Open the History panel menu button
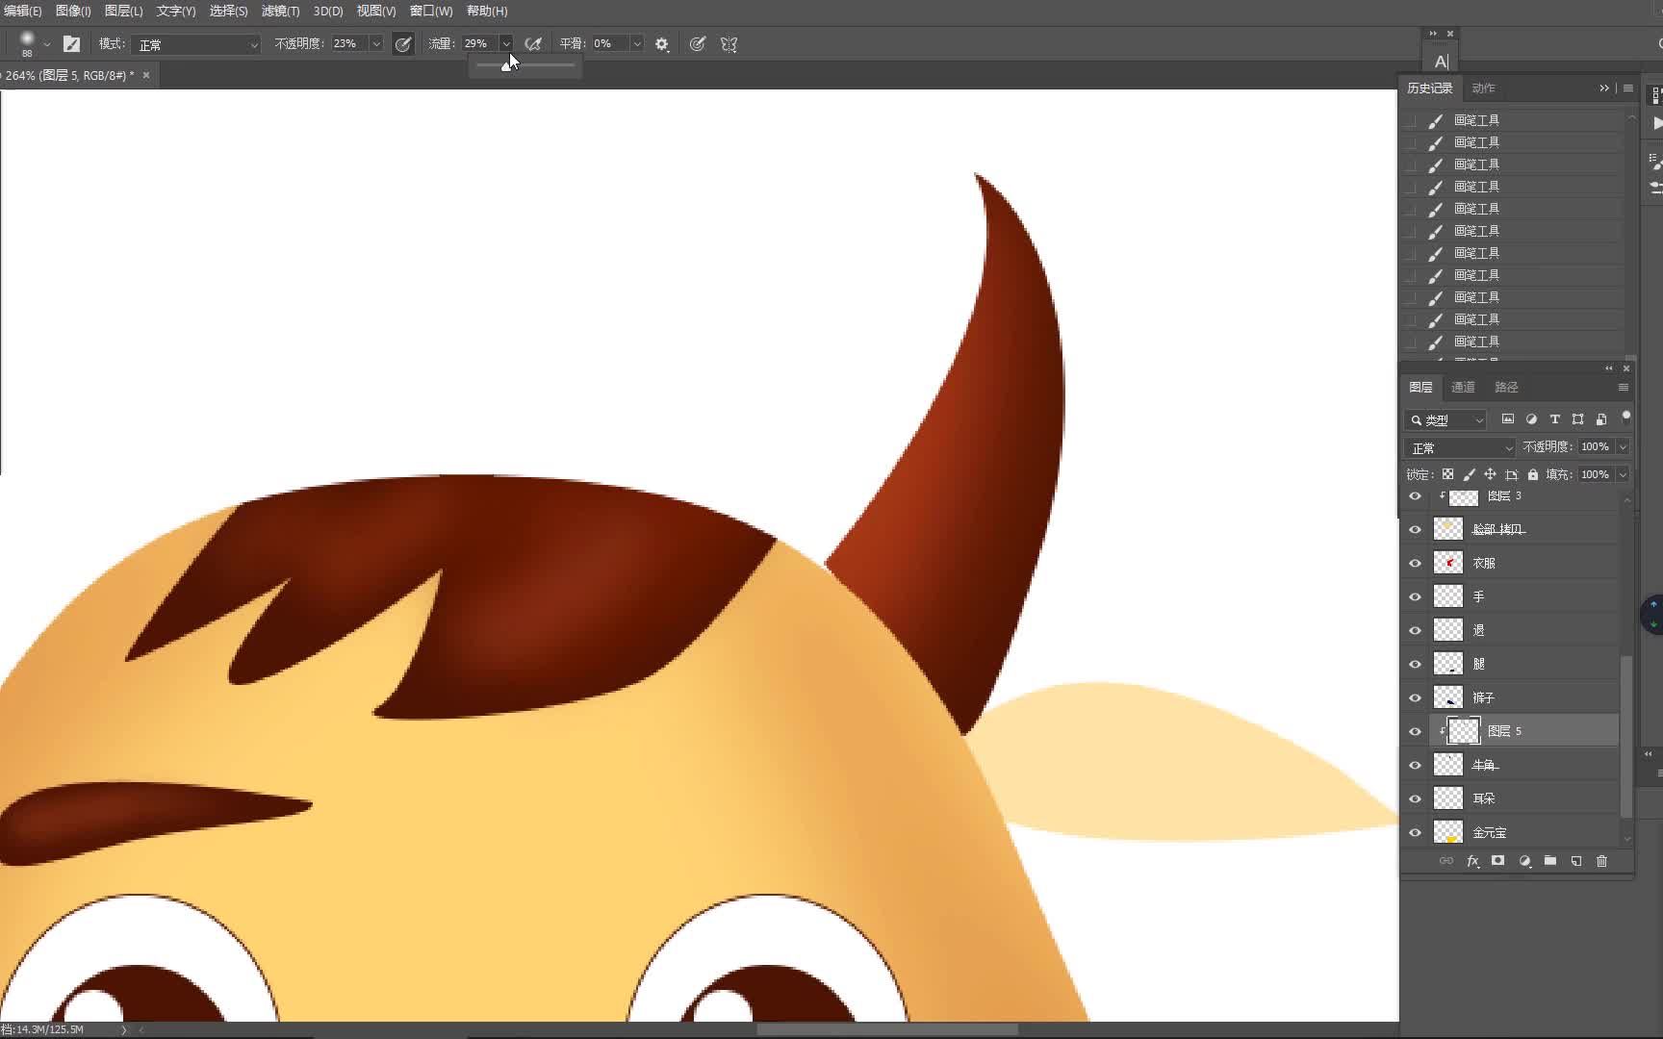The width and height of the screenshot is (1663, 1039). pos(1627,88)
